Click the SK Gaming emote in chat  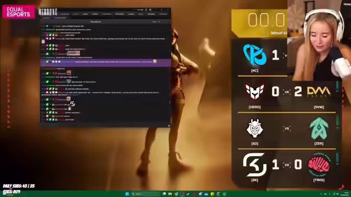72,103
